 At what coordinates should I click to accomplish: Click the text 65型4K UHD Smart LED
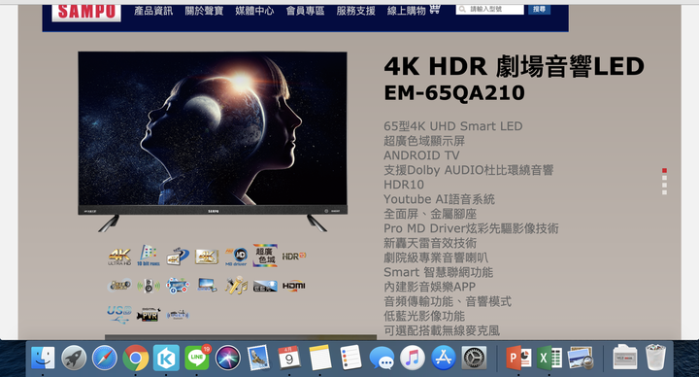tap(453, 126)
